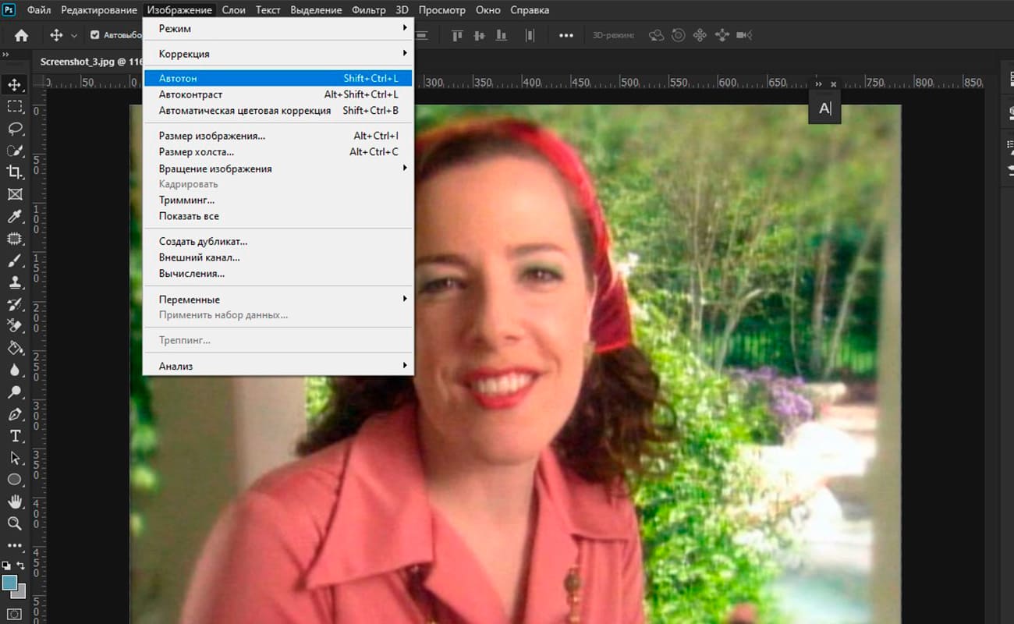Open the Слои menu
The width and height of the screenshot is (1014, 624).
pos(234,10)
